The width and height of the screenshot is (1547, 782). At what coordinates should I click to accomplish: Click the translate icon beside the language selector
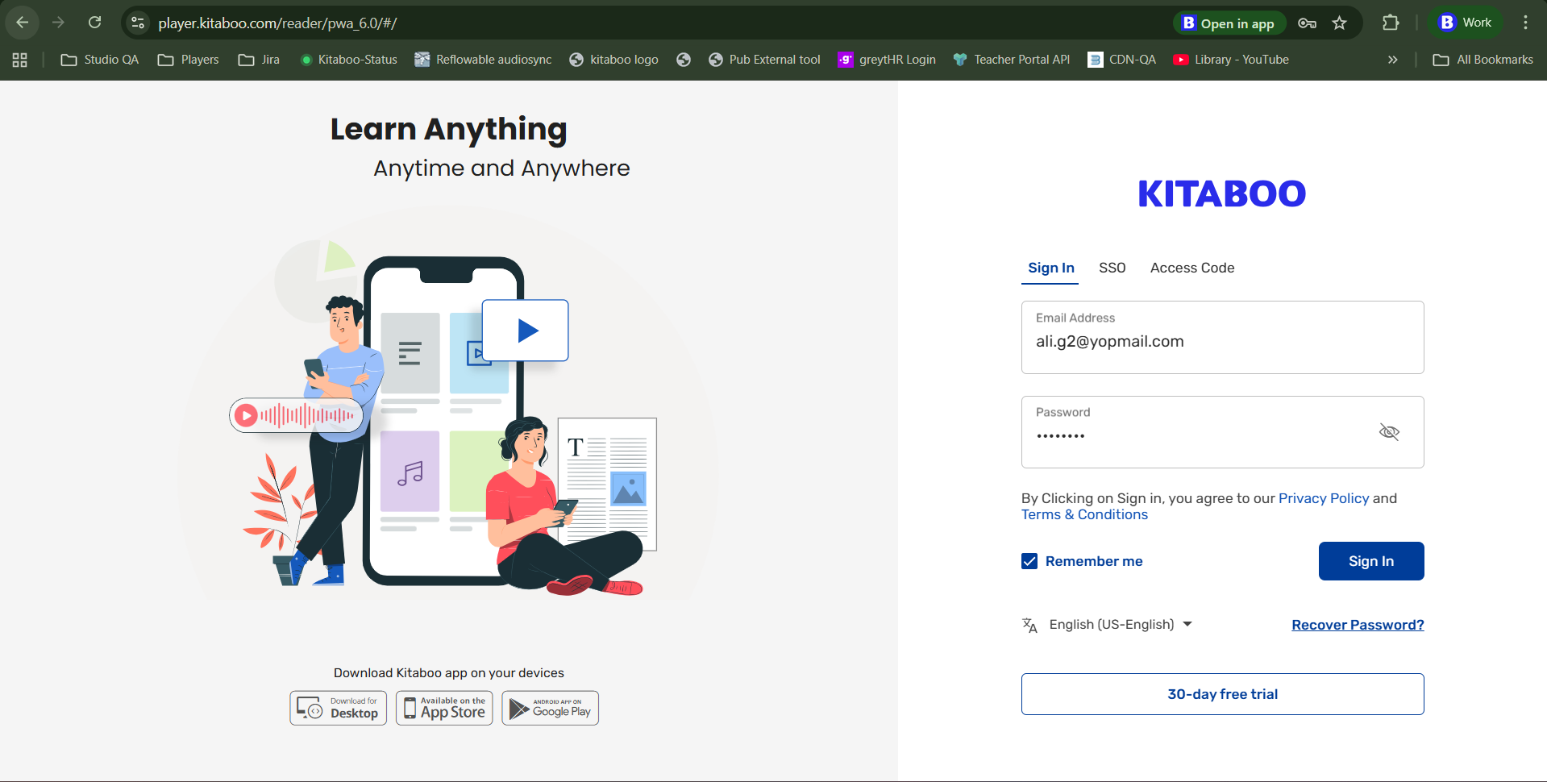1029,625
